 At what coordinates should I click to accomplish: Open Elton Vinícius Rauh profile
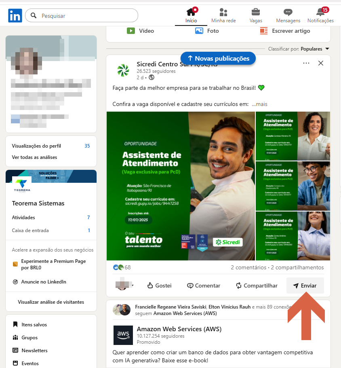point(229,307)
